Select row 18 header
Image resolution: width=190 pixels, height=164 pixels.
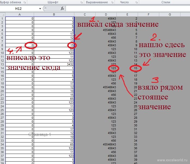click(x=3, y=83)
